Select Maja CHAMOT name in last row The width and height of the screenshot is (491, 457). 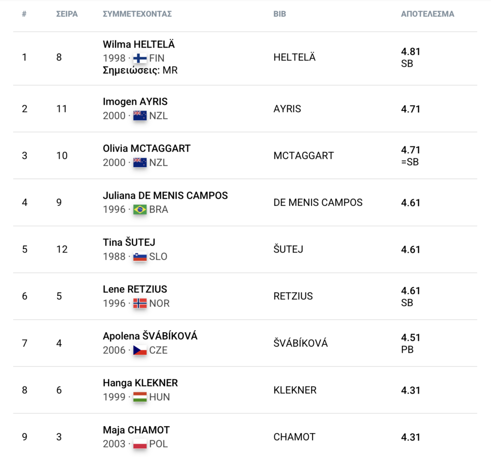point(136,430)
